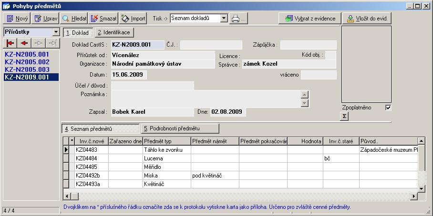Click table horizontal scroll left arrow
Image resolution: width=433 pixels, height=216 pixels.
click(x=67, y=196)
